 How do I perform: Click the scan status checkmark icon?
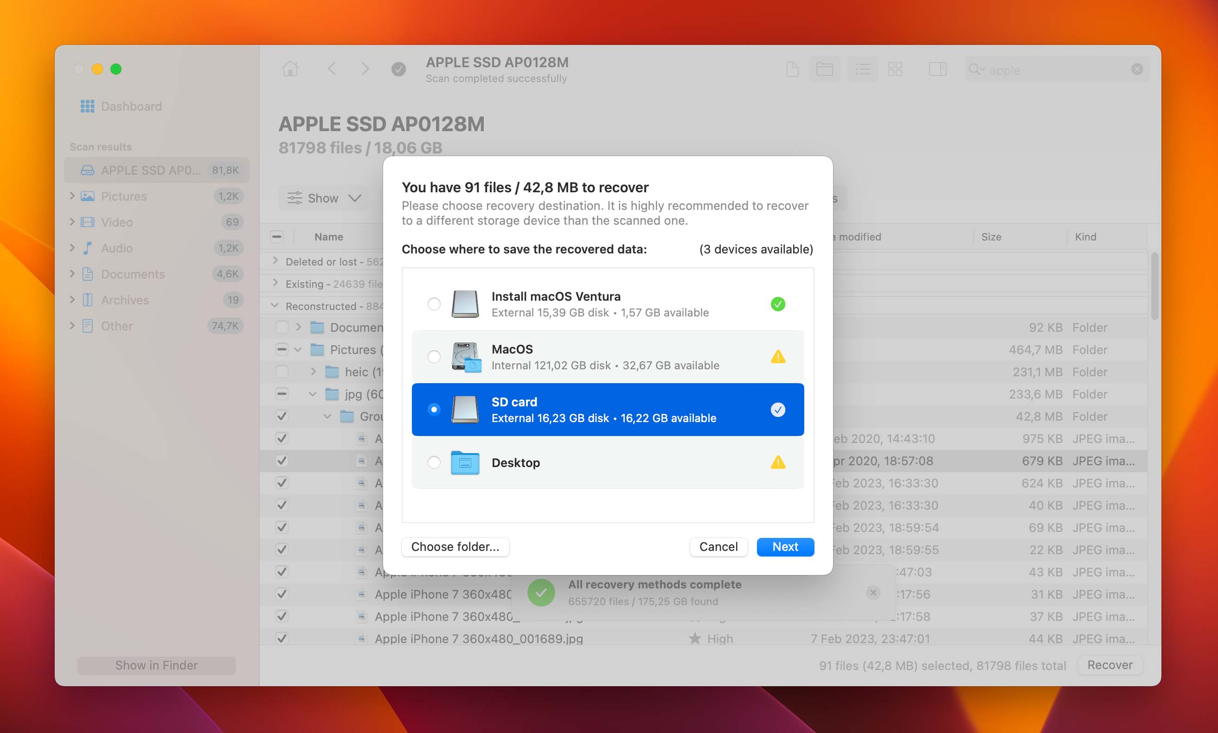[x=398, y=69]
